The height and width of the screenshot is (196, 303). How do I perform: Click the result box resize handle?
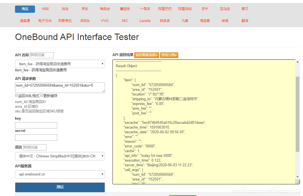tap(298, 182)
